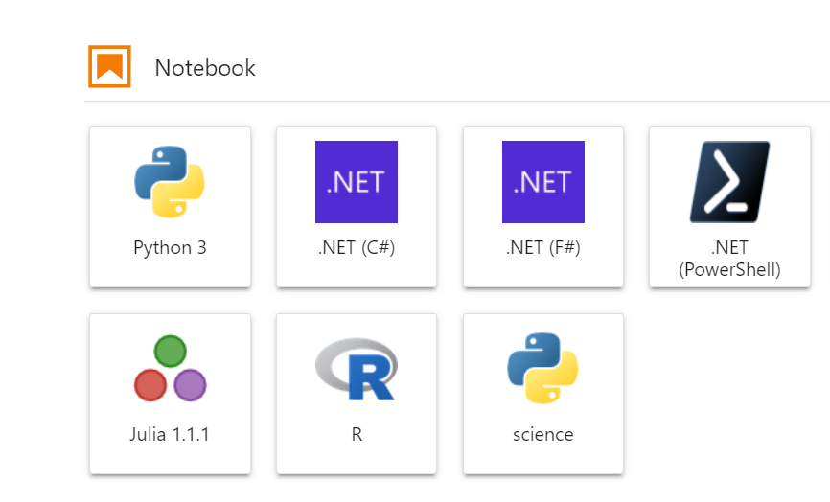Start the science Python kernel

[543, 394]
